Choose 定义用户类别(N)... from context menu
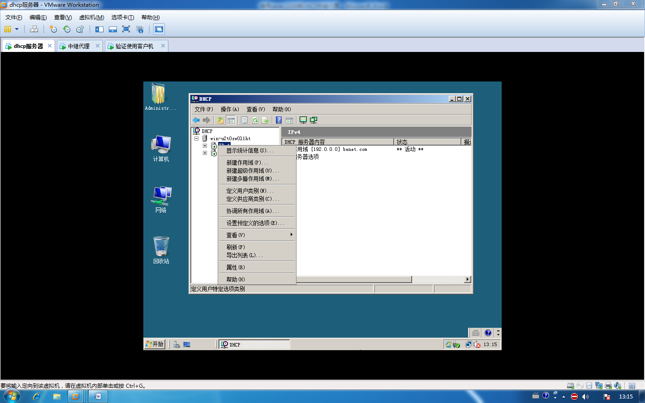The image size is (645, 403). [257, 191]
